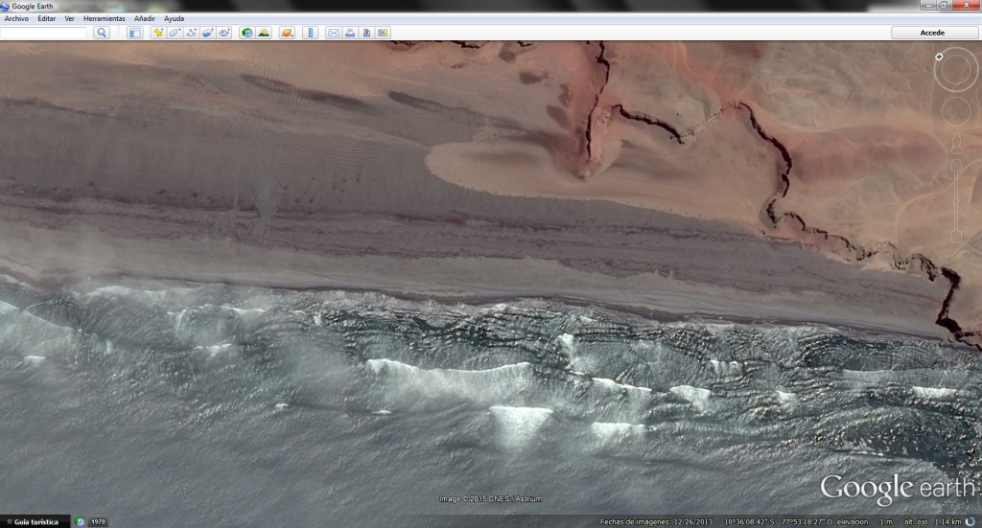Add an image overlay
The height and width of the screenshot is (528, 982).
tap(207, 33)
